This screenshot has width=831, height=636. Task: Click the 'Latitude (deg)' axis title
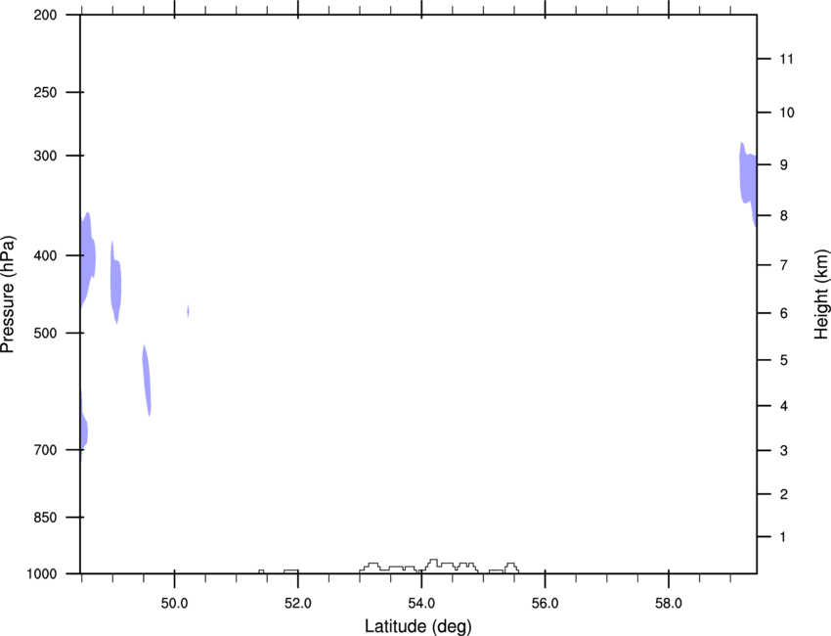coord(417,626)
